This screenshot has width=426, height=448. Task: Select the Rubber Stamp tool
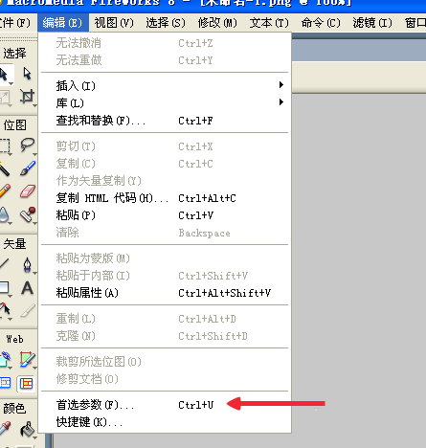point(28,214)
